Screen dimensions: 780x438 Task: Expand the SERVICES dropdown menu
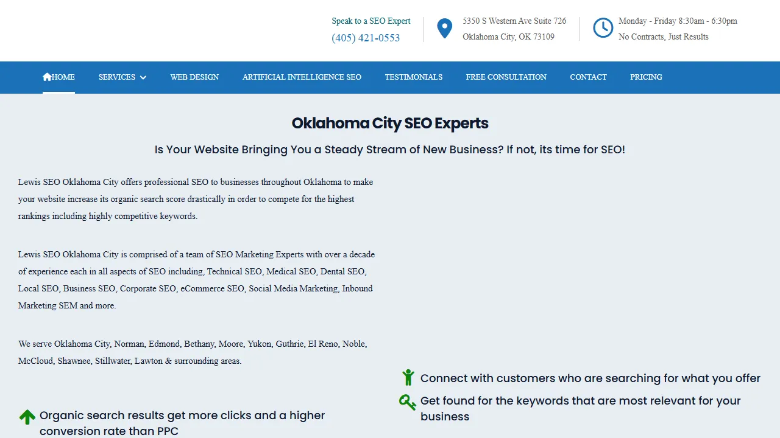tap(117, 77)
